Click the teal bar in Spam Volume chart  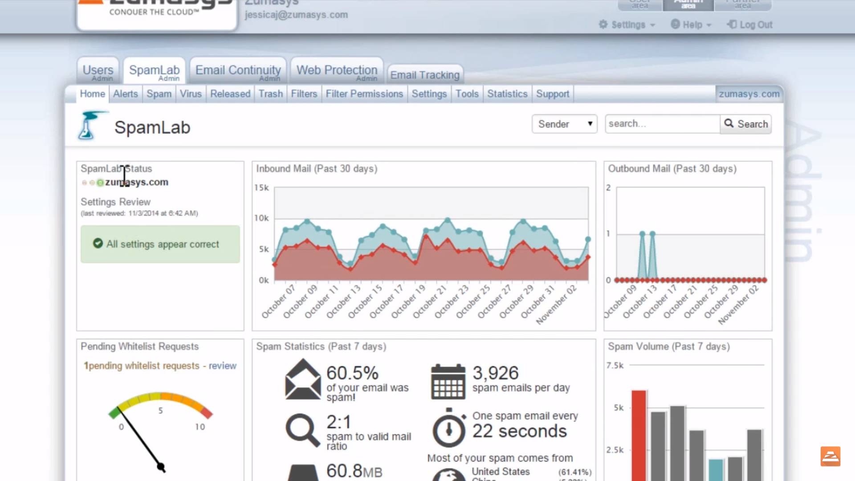(716, 470)
